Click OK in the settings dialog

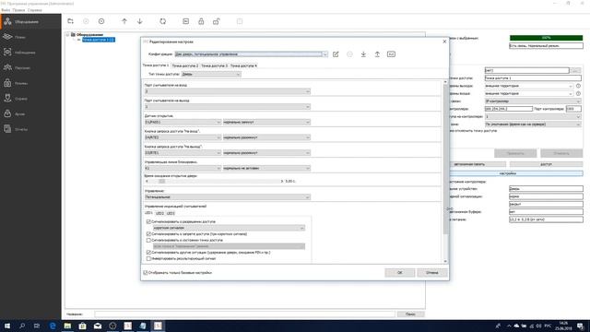pyautogui.click(x=399, y=273)
